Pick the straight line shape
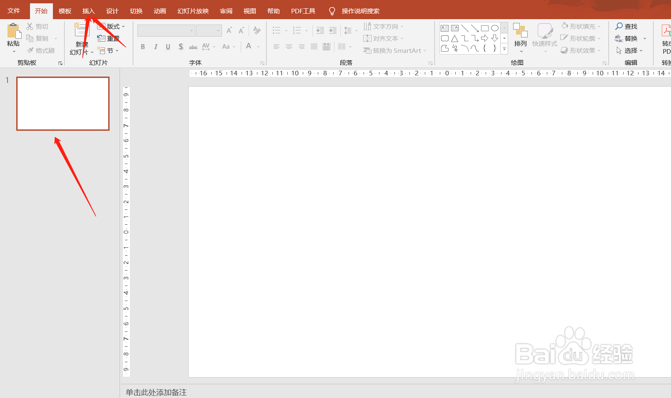The height and width of the screenshot is (398, 671). click(x=464, y=28)
